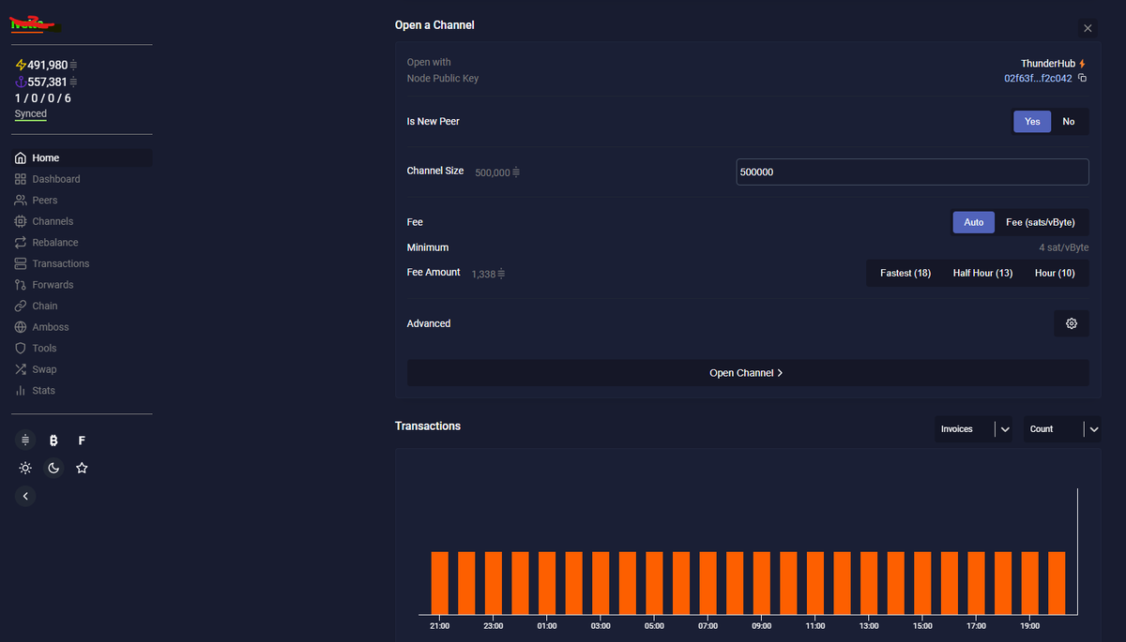The width and height of the screenshot is (1126, 642).
Task: Open the Rebalance page label
Action: [55, 243]
